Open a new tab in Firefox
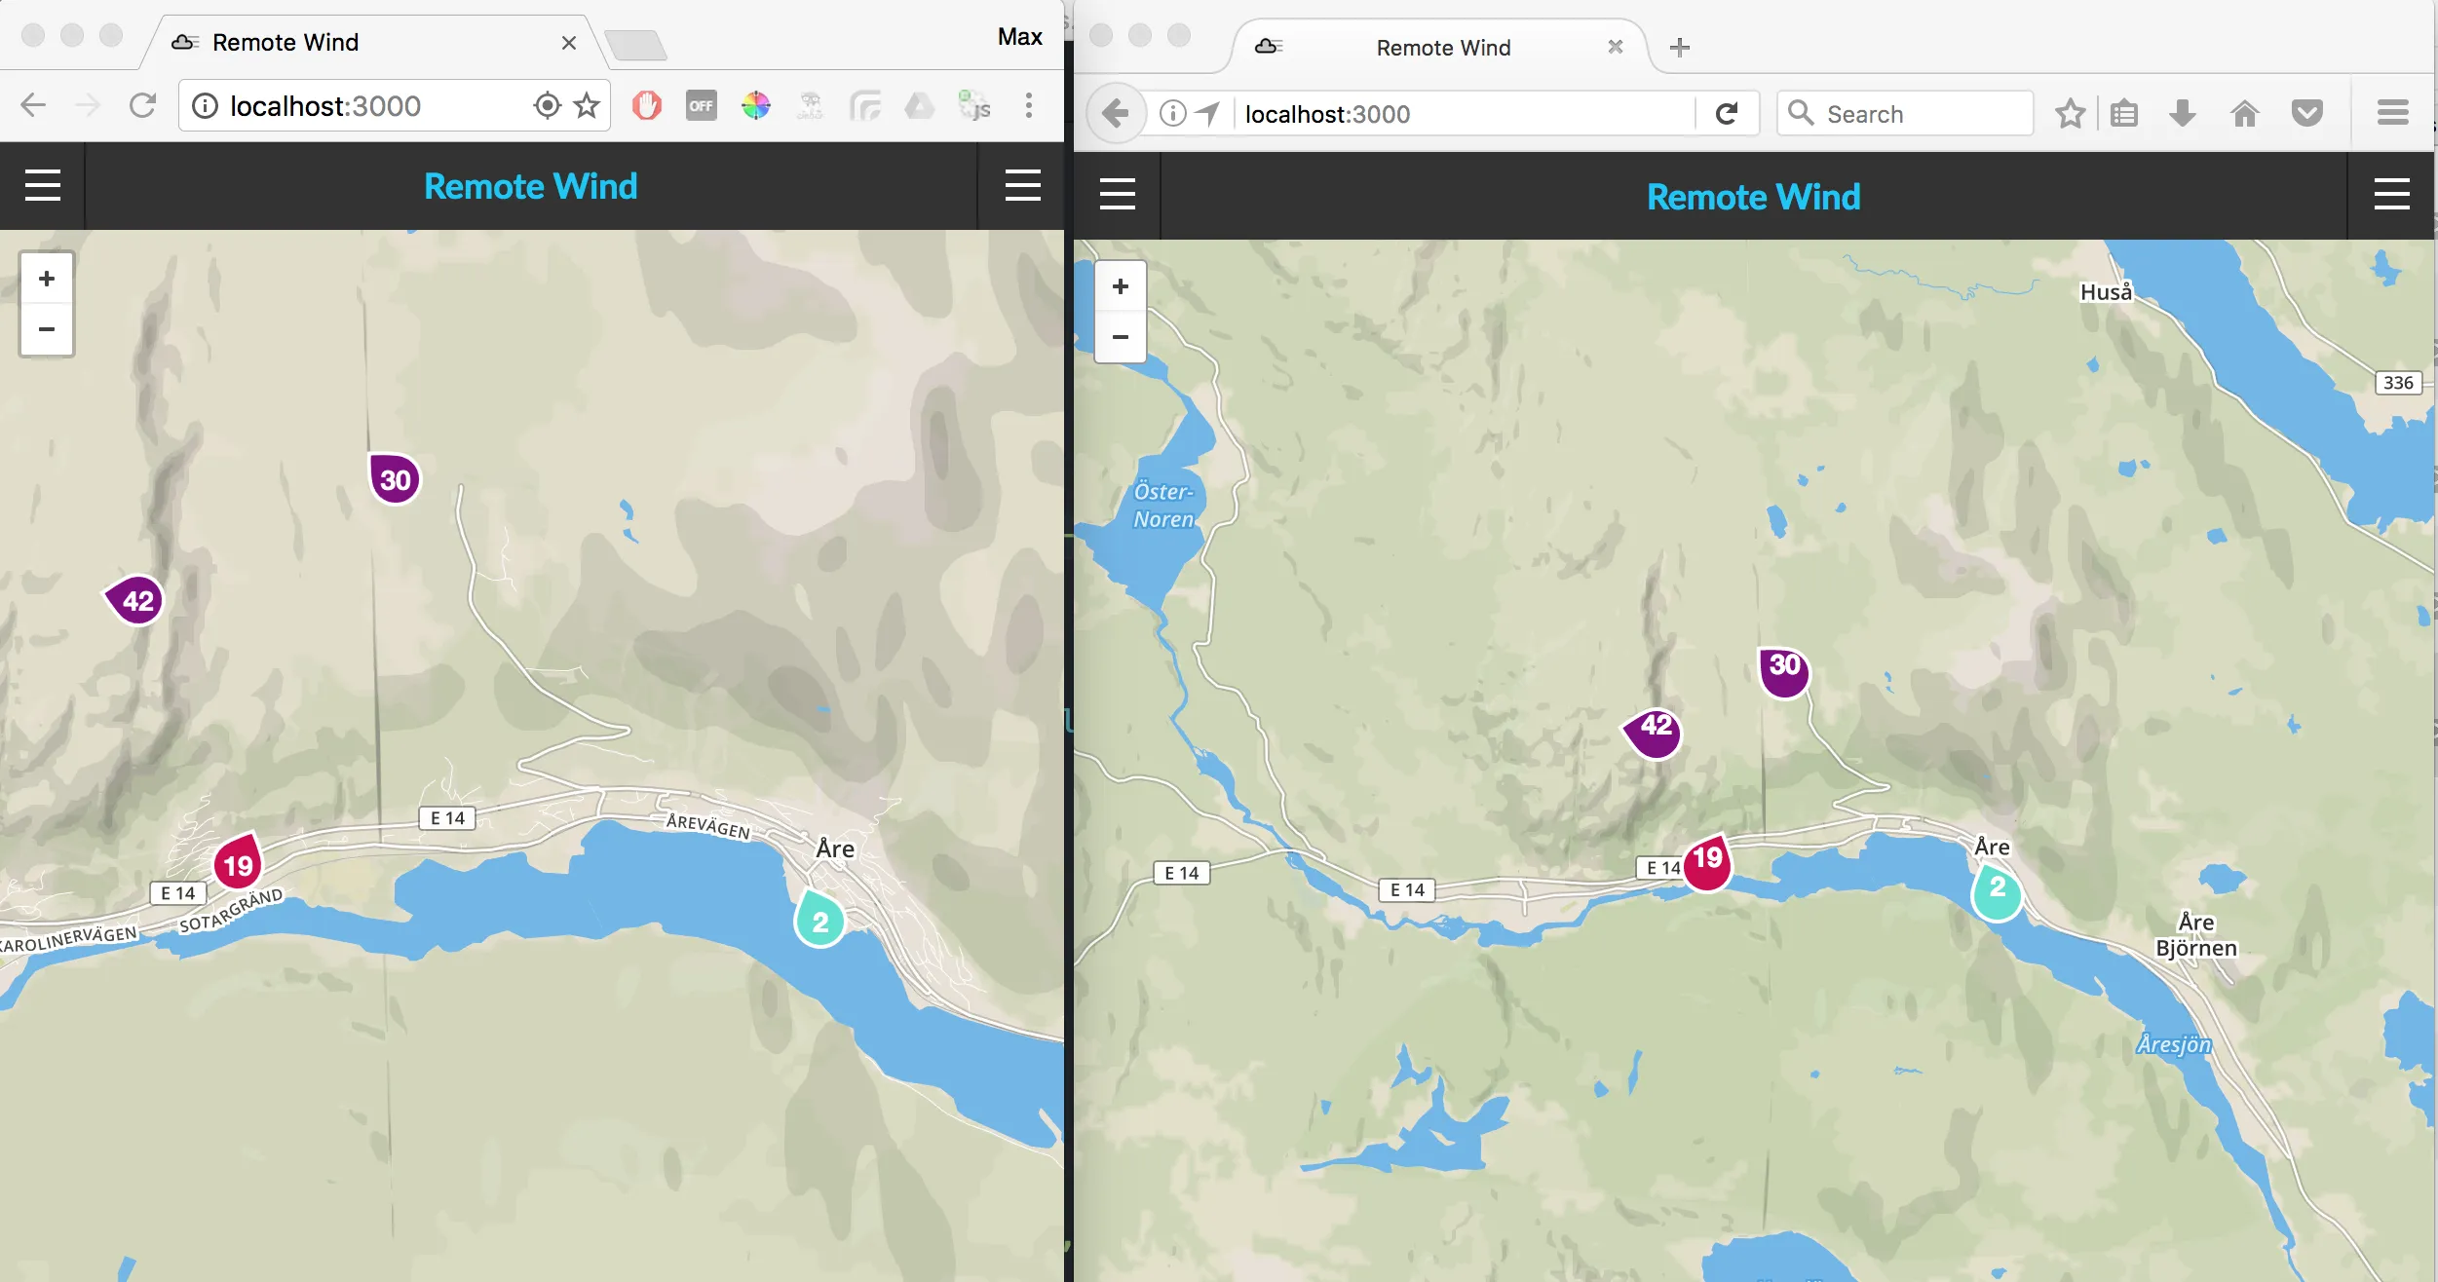The width and height of the screenshot is (2438, 1282). [1679, 48]
